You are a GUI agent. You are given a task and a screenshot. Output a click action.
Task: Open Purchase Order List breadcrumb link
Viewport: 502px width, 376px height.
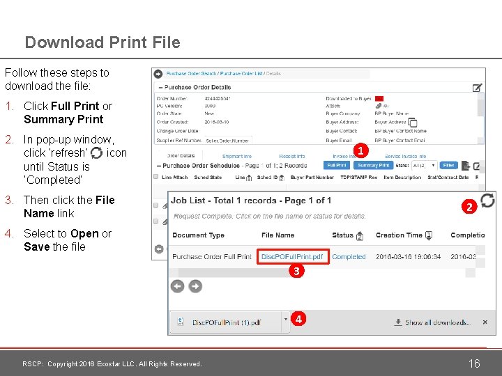click(241, 74)
